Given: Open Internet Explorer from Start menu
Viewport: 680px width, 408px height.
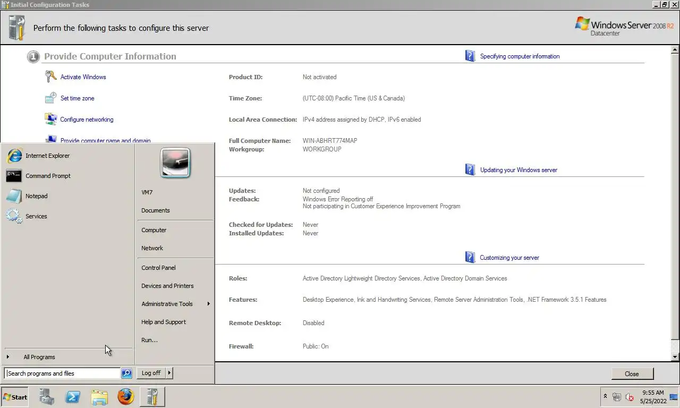Looking at the screenshot, I should (67, 156).
